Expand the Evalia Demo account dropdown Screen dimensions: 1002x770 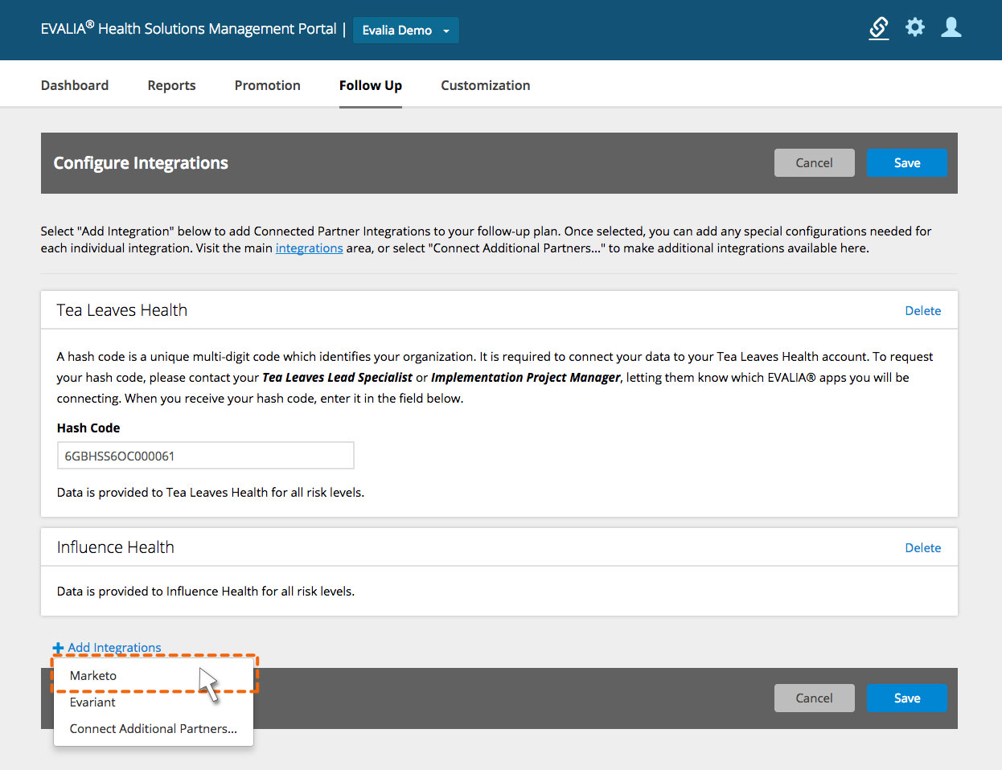click(406, 30)
